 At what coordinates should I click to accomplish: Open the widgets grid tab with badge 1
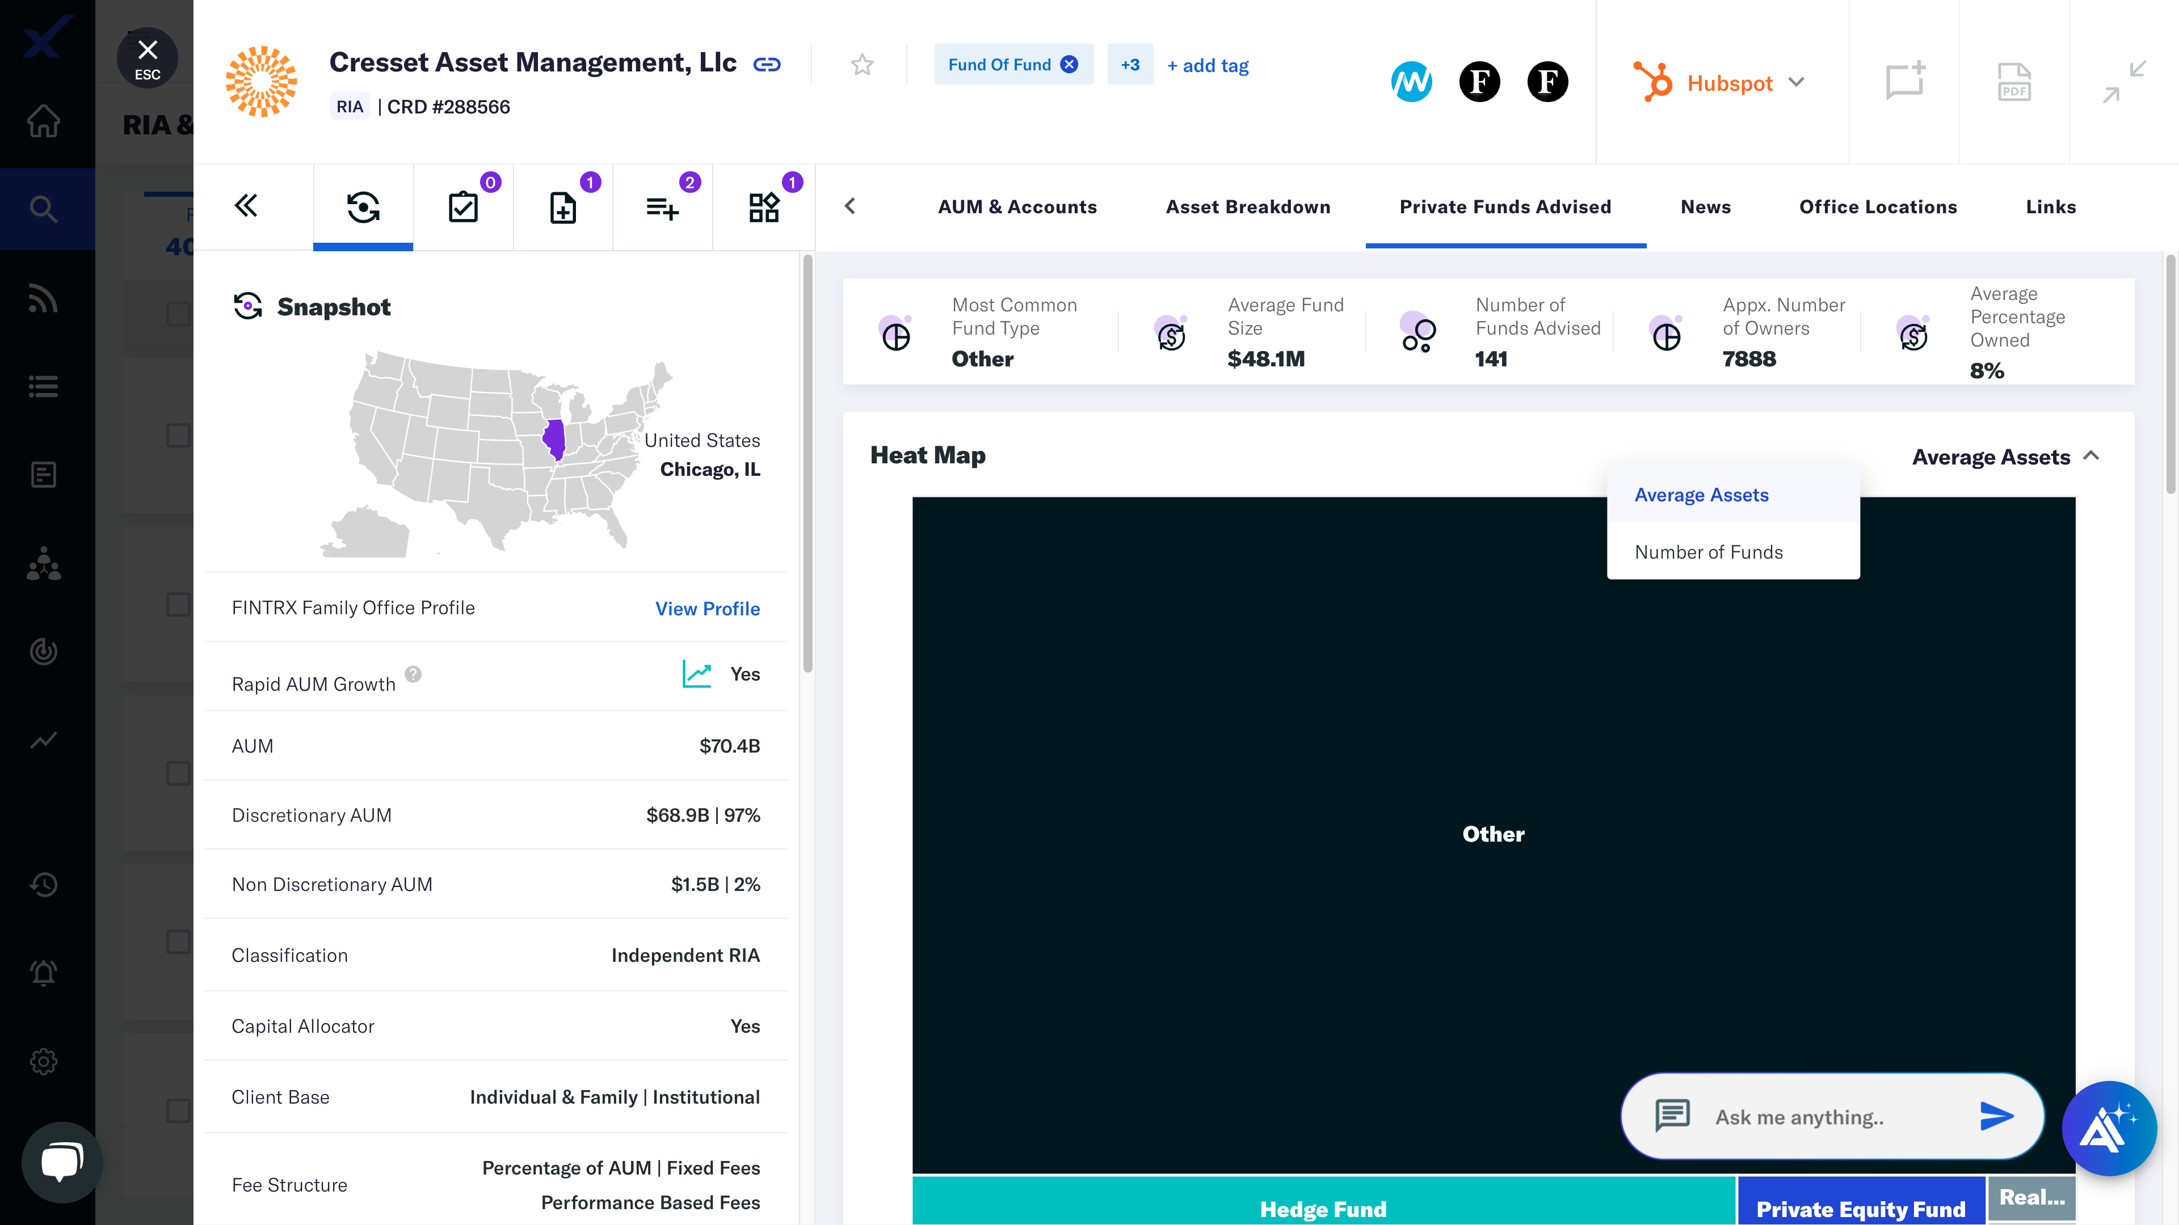click(x=763, y=207)
